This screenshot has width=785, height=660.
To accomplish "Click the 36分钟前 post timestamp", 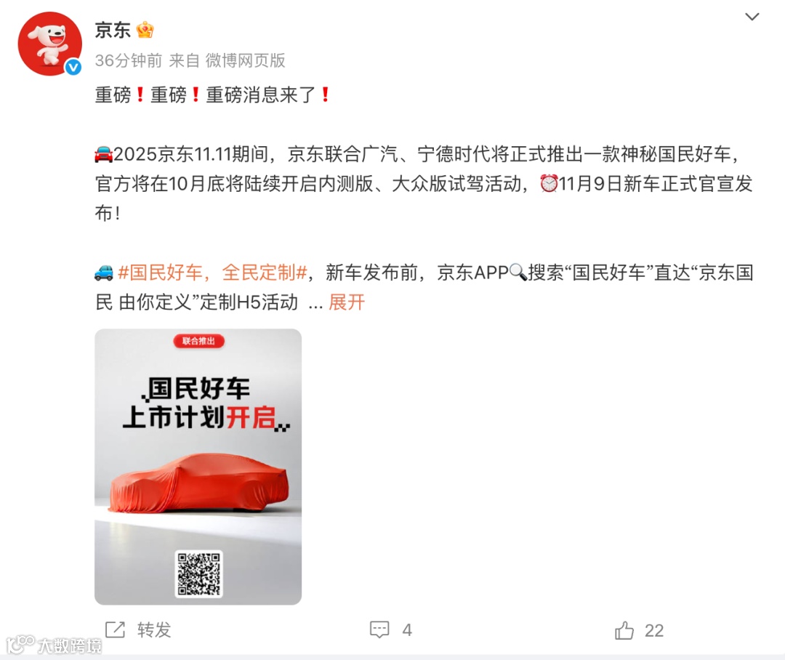I will pos(129,60).
